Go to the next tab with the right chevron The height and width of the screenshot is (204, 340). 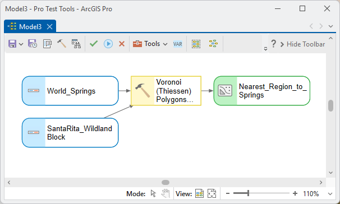321,26
